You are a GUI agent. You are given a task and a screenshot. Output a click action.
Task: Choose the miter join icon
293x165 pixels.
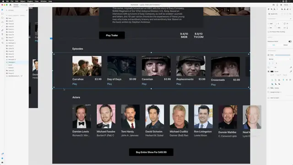pos(272,84)
